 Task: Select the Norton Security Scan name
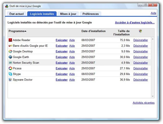[26, 63]
